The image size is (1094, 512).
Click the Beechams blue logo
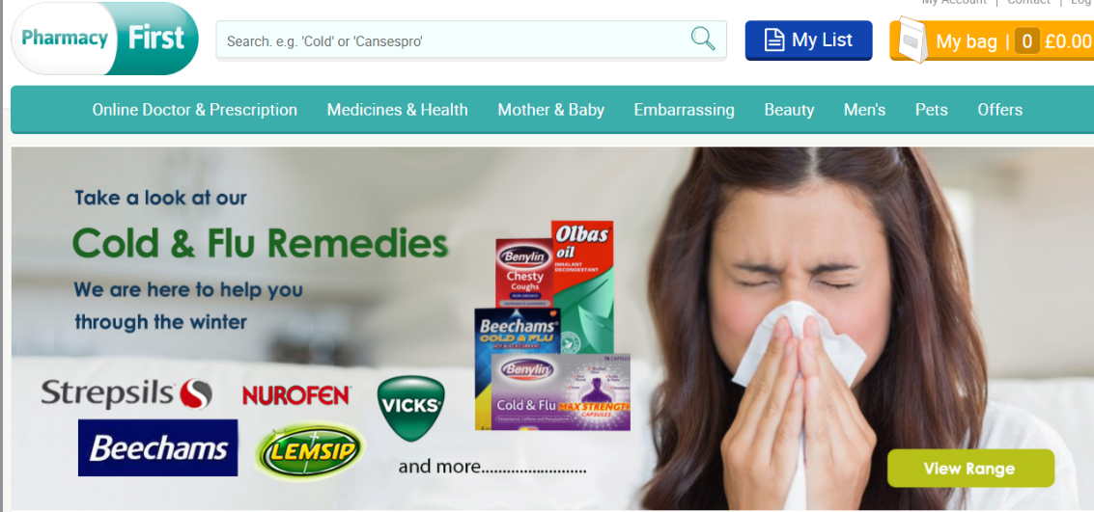pos(157,448)
